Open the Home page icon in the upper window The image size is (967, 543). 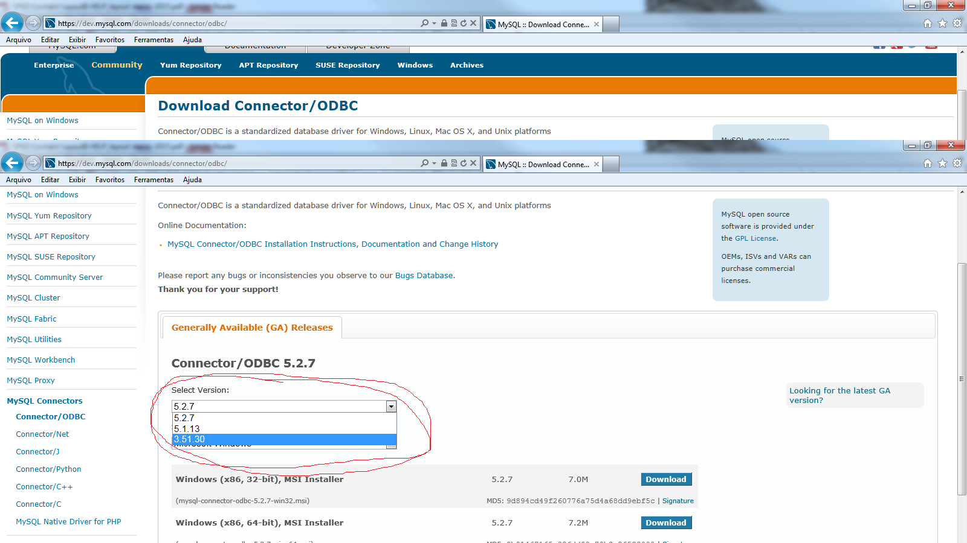(x=928, y=24)
